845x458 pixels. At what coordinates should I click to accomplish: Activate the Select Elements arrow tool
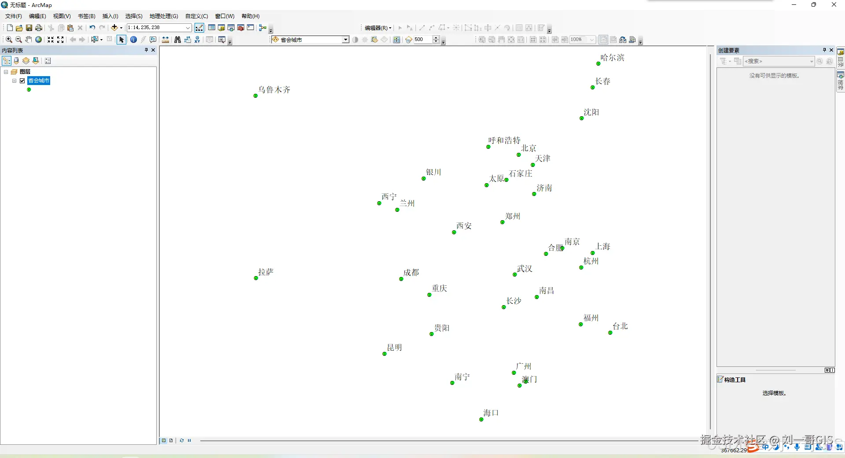(x=121, y=40)
